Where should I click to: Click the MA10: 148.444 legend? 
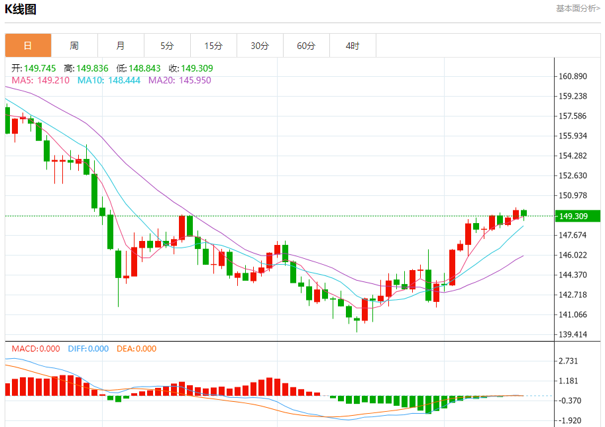coord(109,80)
